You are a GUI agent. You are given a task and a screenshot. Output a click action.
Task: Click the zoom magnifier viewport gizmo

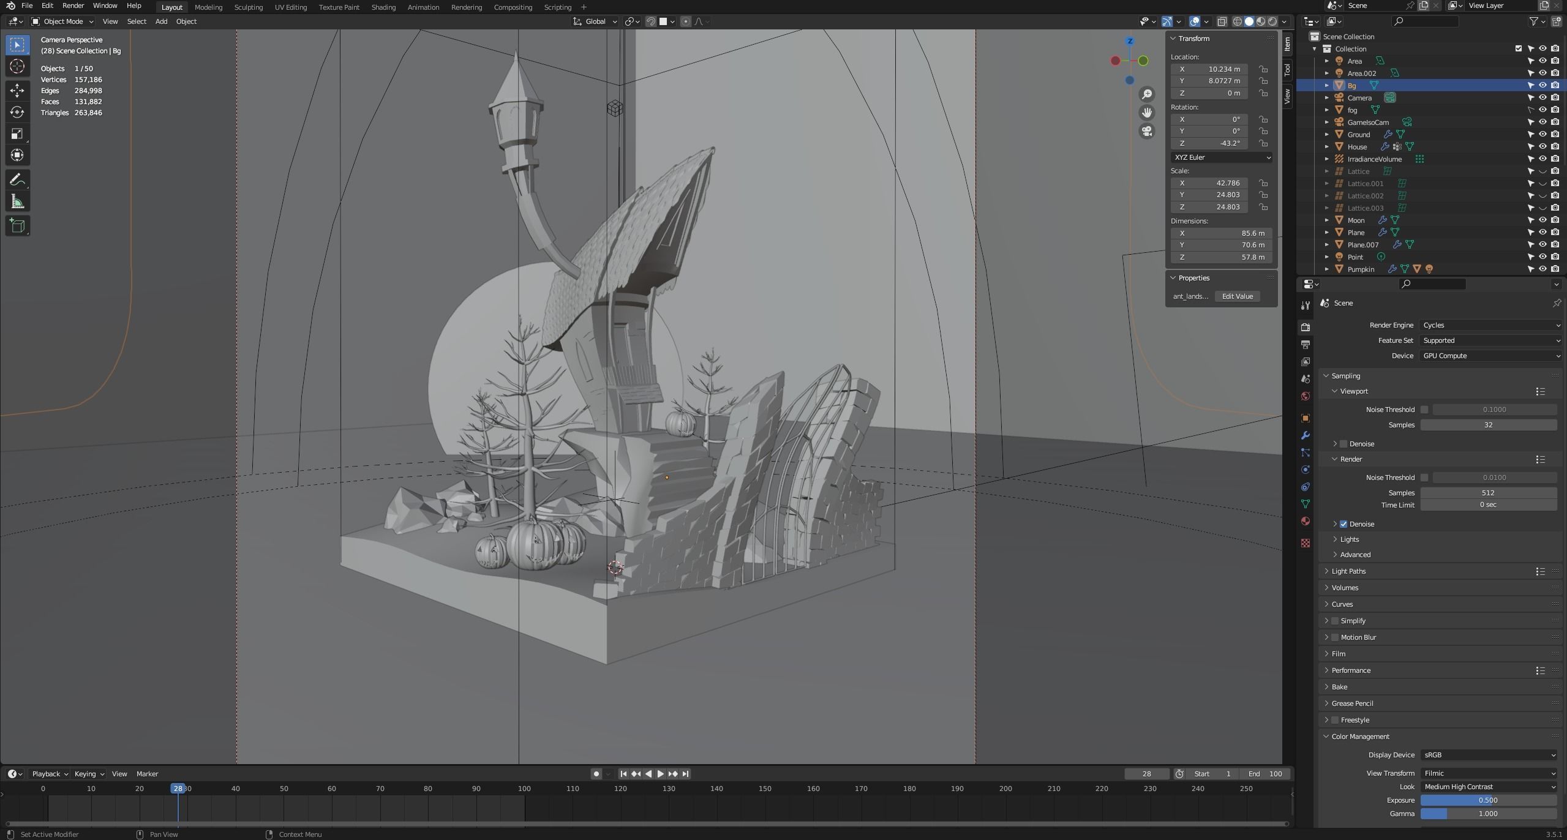pos(1147,94)
